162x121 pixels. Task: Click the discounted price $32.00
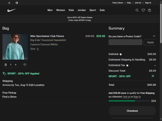click(x=101, y=36)
